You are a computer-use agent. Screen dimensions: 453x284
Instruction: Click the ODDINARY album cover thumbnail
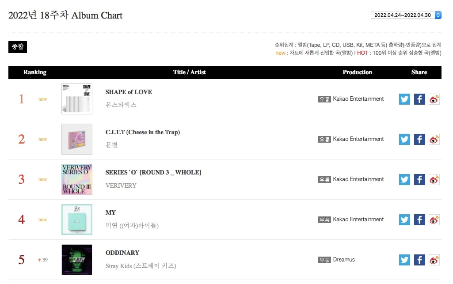pyautogui.click(x=77, y=259)
